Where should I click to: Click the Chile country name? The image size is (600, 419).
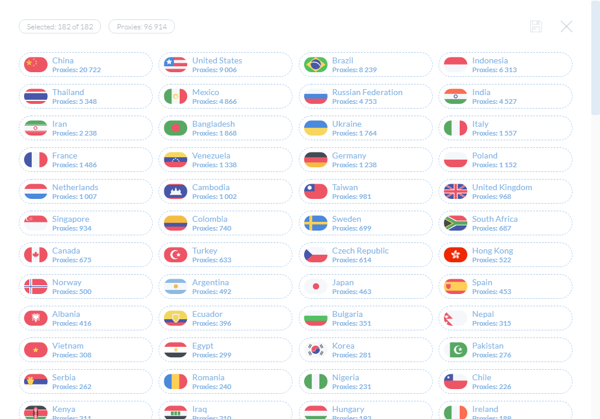(x=481, y=378)
